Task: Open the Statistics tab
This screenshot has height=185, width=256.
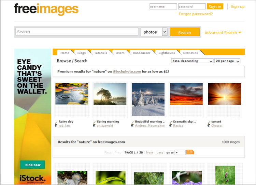Action: pyautogui.click(x=190, y=53)
